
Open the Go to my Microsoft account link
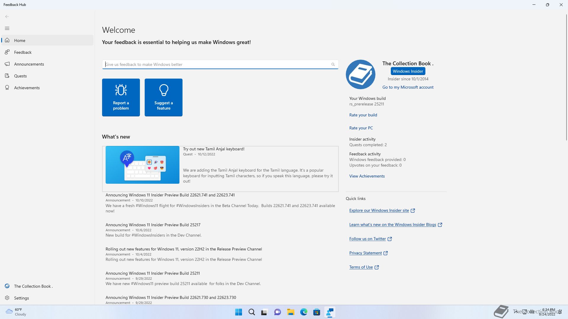(408, 87)
